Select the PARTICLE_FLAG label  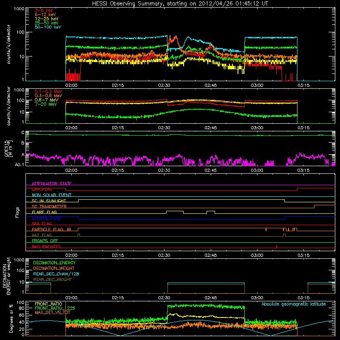coord(48,229)
